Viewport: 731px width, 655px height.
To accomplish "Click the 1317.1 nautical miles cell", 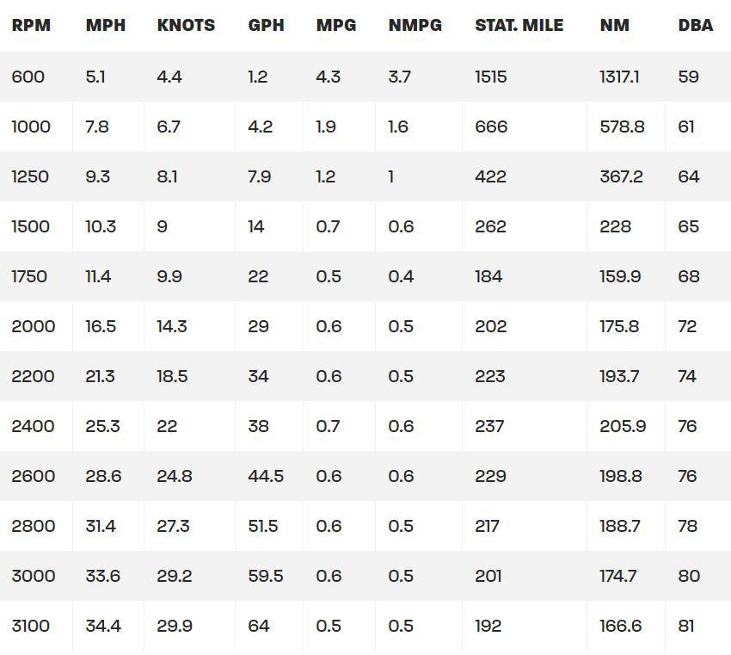I will (619, 77).
